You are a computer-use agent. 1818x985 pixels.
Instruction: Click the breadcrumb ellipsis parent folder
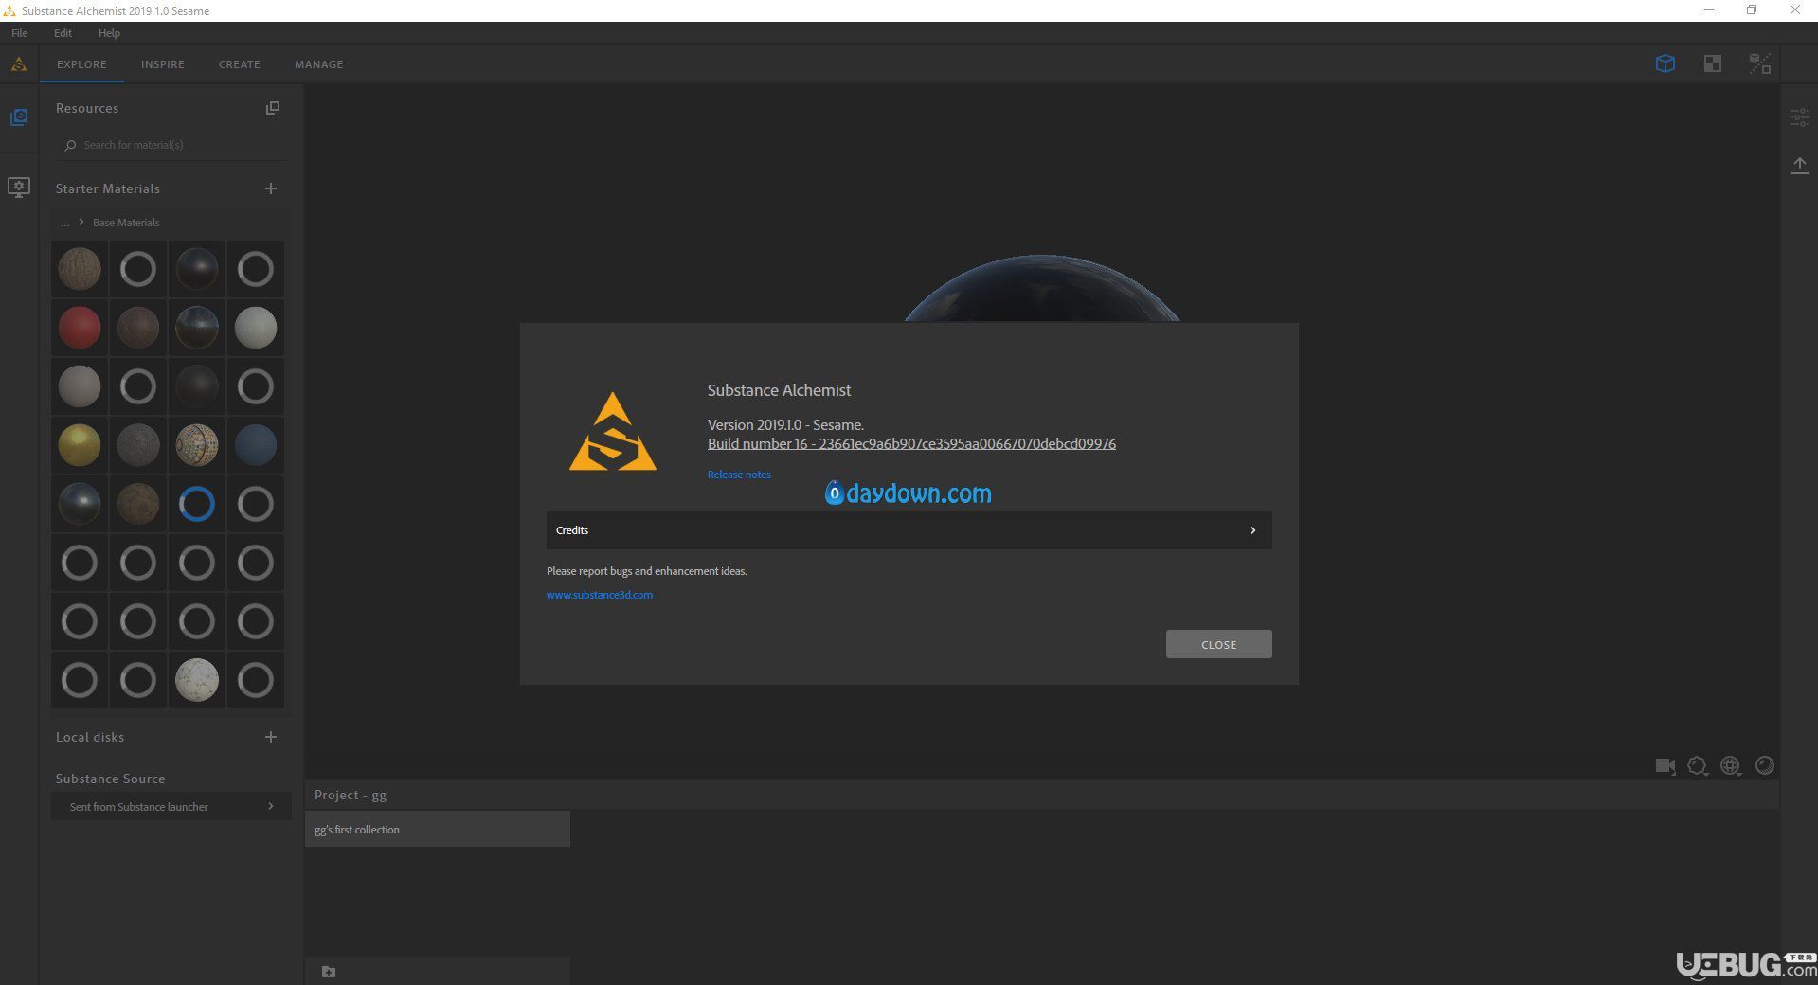pos(65,224)
